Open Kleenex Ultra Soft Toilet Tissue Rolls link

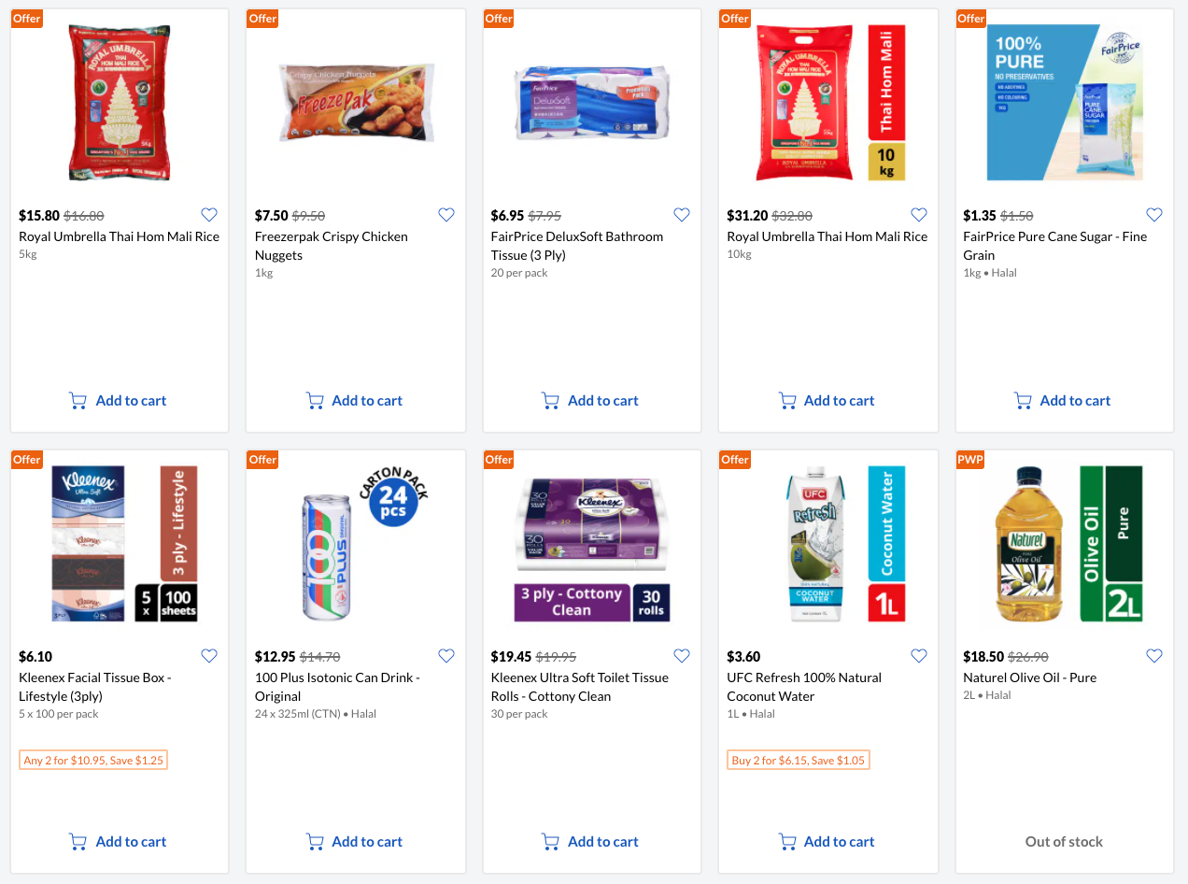(579, 687)
